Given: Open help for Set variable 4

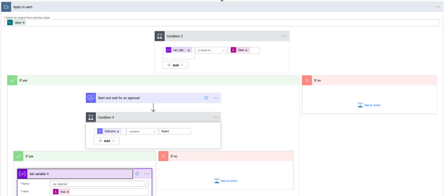Looking at the screenshot, I should 137,174.
